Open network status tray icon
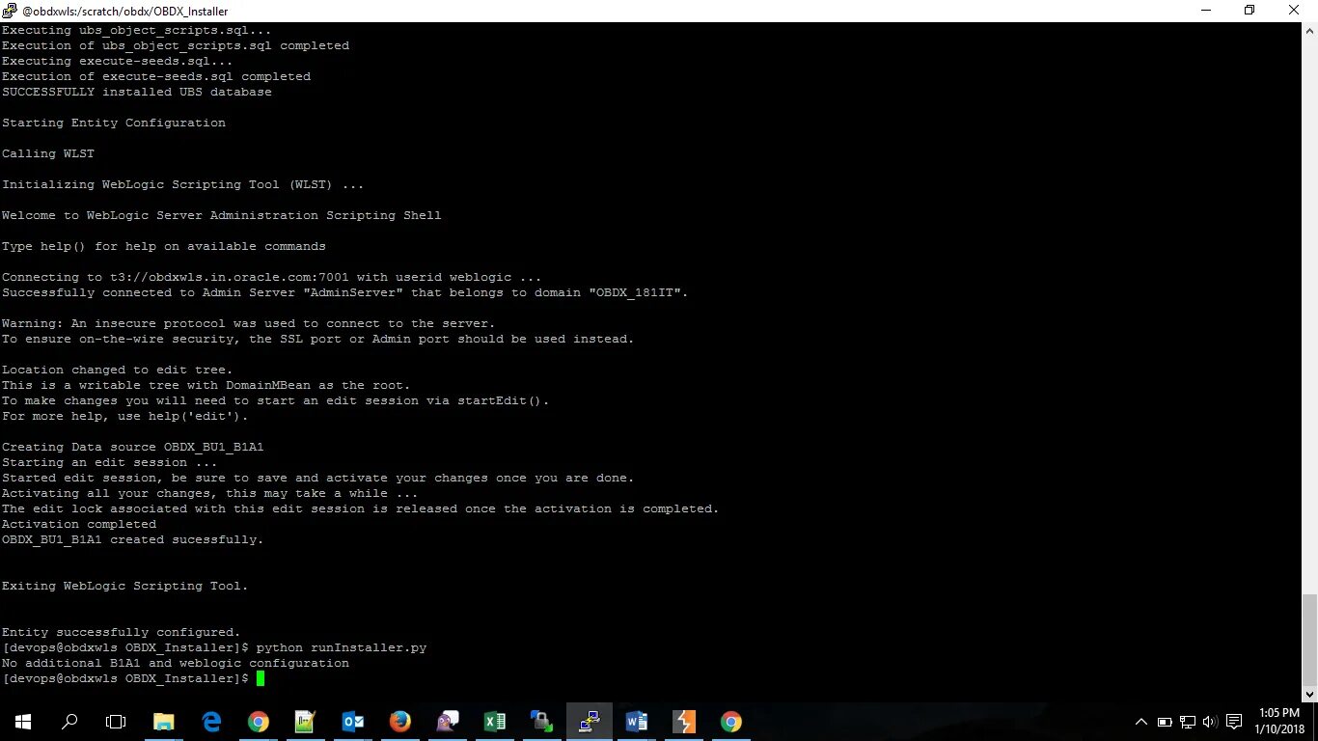Viewport: 1318px width, 741px height. [1188, 722]
